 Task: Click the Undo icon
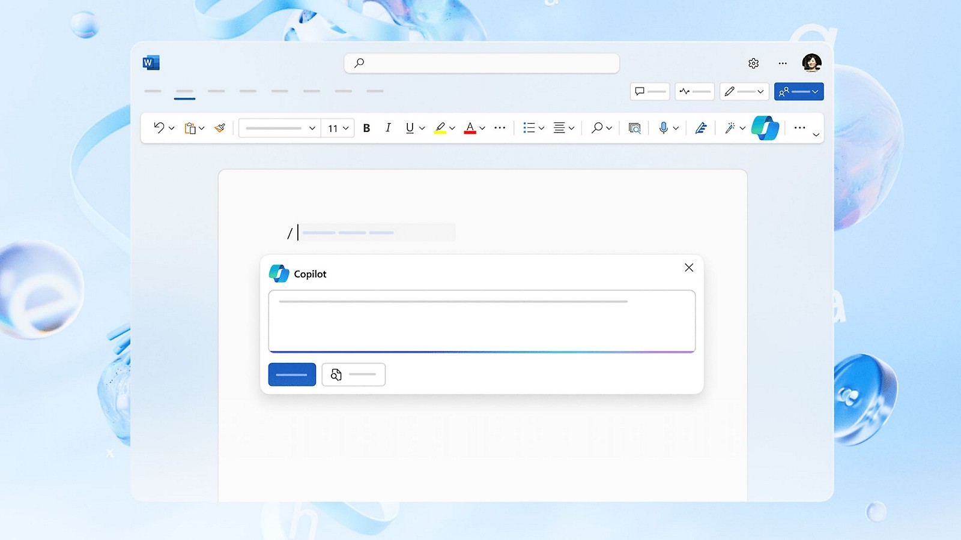(159, 128)
